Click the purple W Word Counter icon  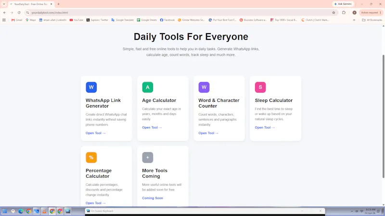(x=204, y=87)
